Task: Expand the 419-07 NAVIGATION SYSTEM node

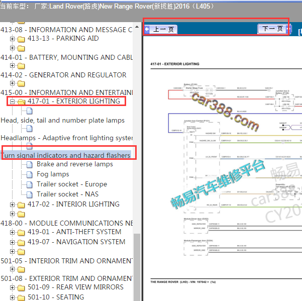Action: click(x=12, y=242)
